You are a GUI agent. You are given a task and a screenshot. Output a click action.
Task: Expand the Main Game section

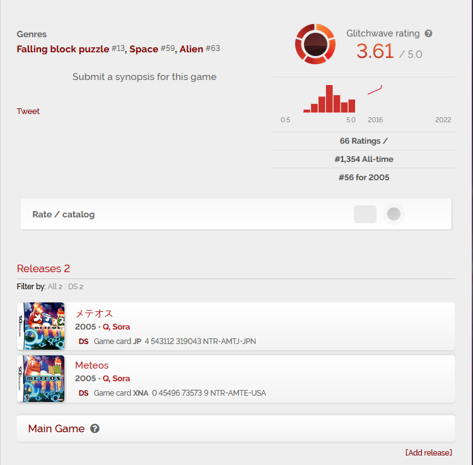[x=236, y=428]
